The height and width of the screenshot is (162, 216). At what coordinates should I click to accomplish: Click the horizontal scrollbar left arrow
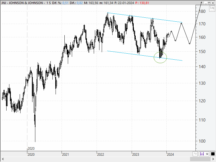(3, 159)
